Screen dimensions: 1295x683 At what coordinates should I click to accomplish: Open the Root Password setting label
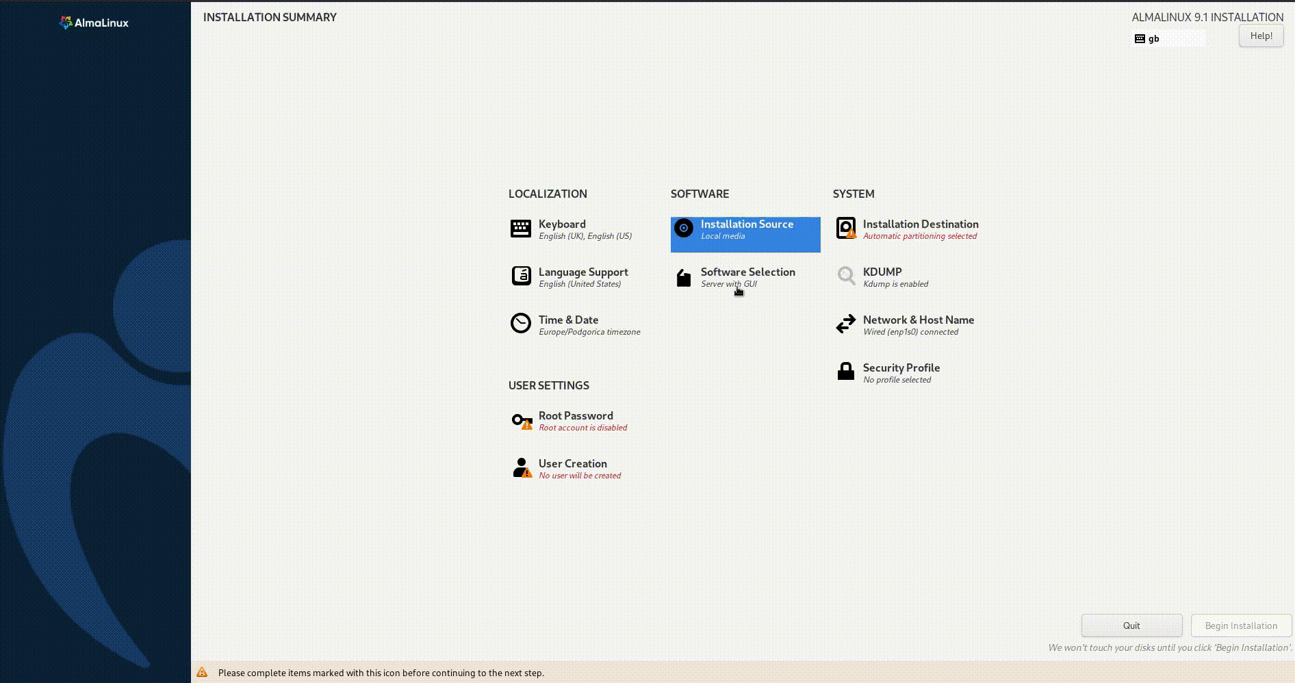pyautogui.click(x=575, y=416)
